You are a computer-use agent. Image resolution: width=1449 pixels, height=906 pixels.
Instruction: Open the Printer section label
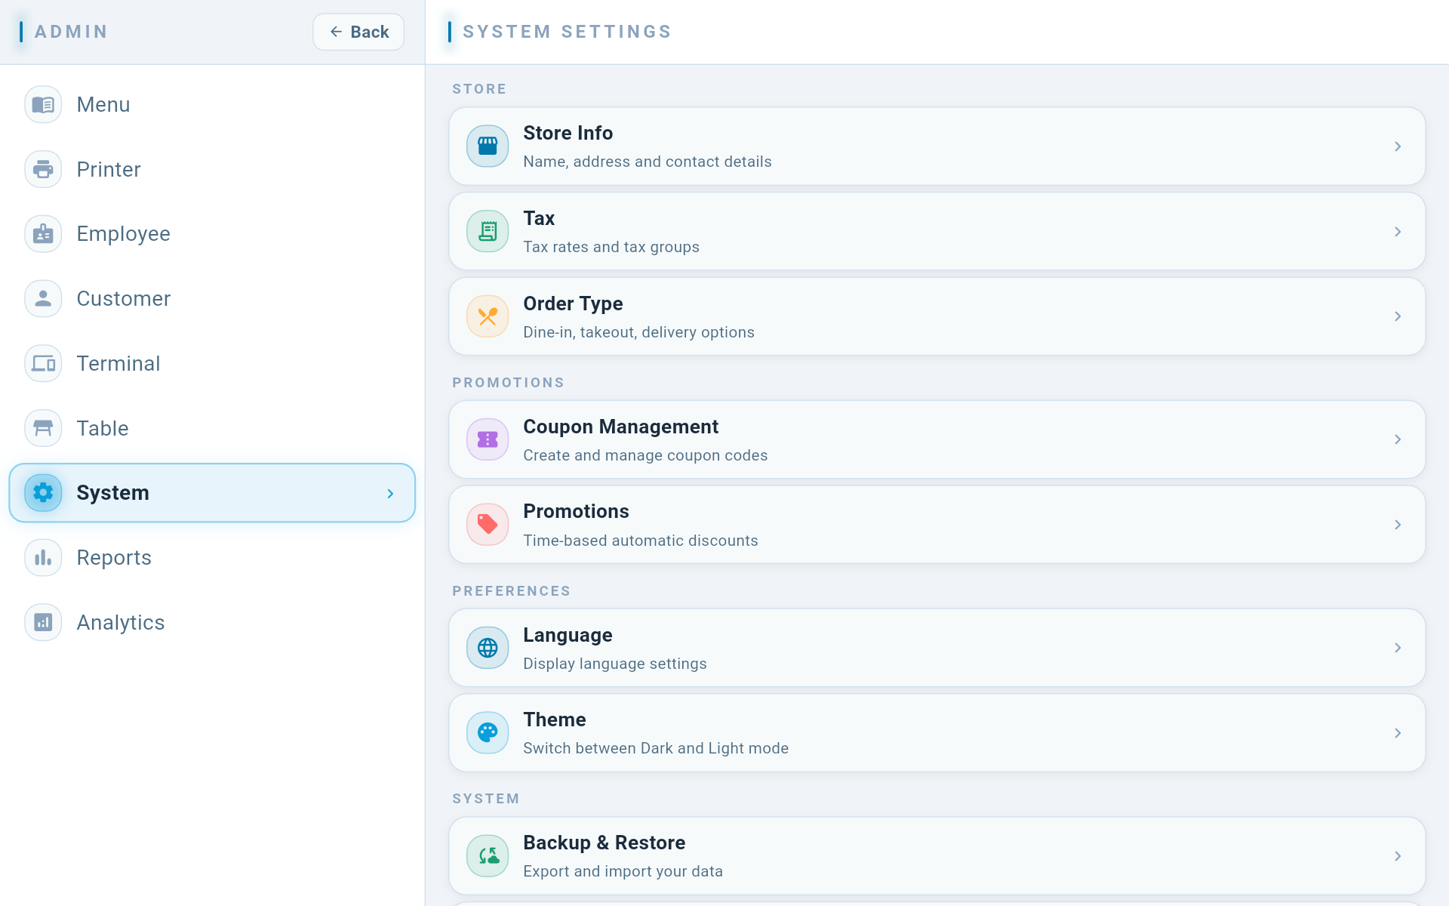[109, 169]
